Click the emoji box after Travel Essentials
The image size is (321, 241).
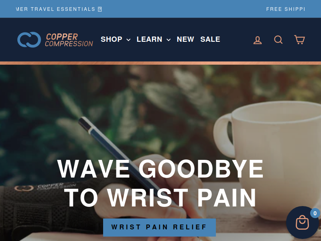100,9
